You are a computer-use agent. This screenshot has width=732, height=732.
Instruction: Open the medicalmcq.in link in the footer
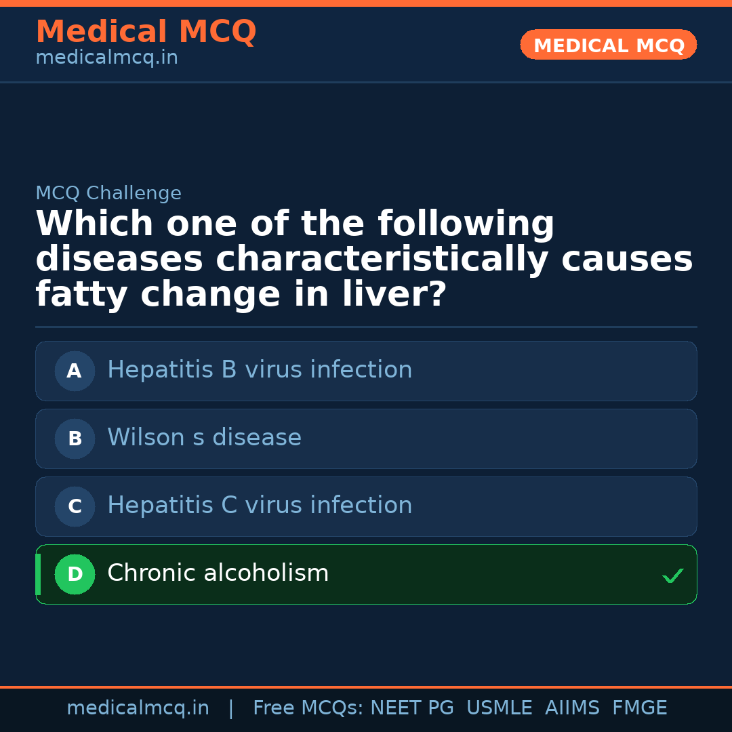click(138, 708)
